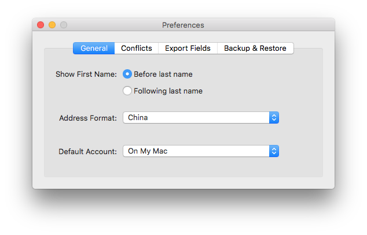Close the Preferences window with the red button

(x=41, y=25)
